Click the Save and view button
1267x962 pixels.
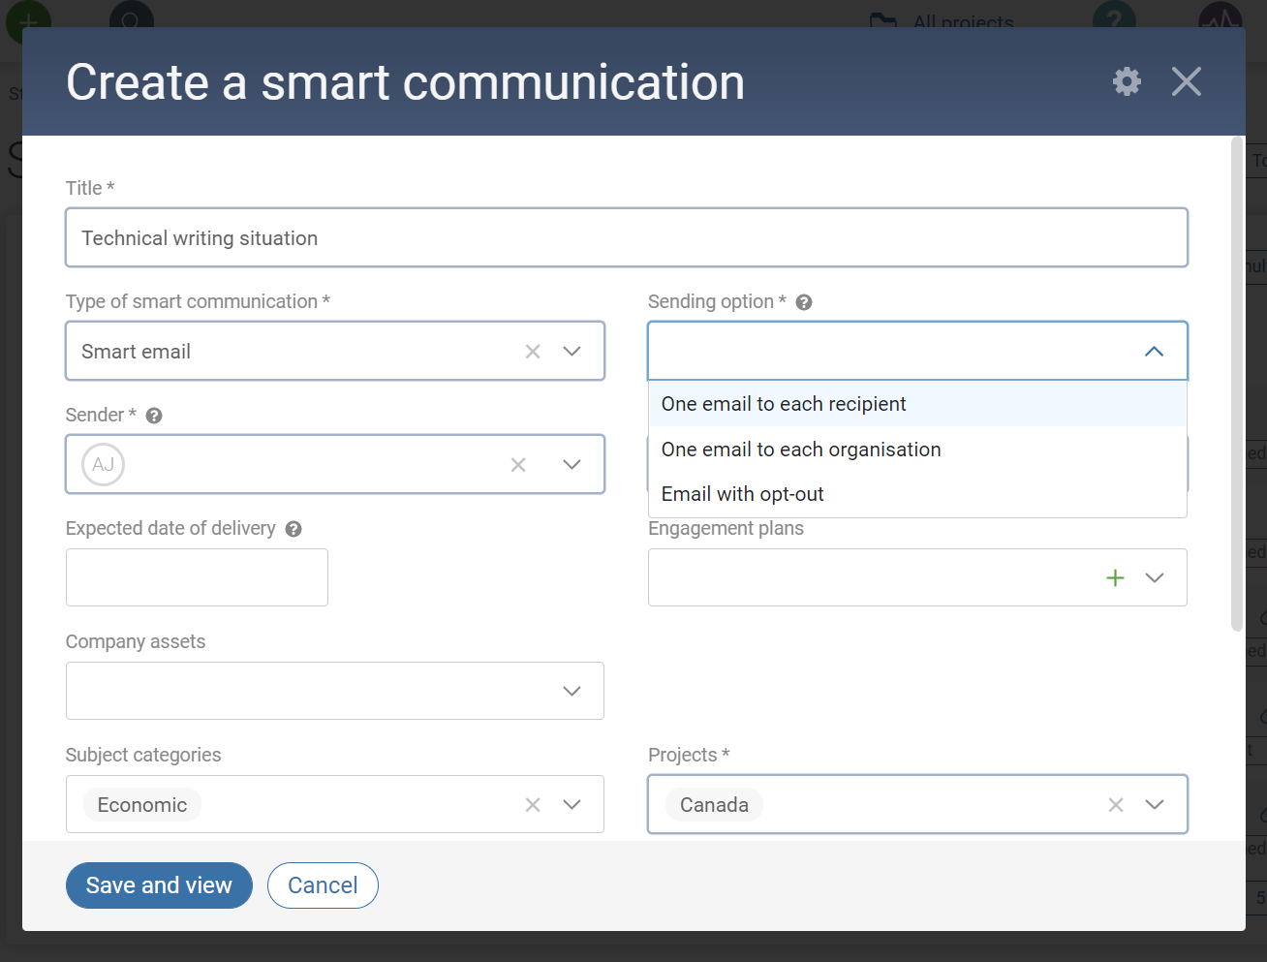(159, 884)
